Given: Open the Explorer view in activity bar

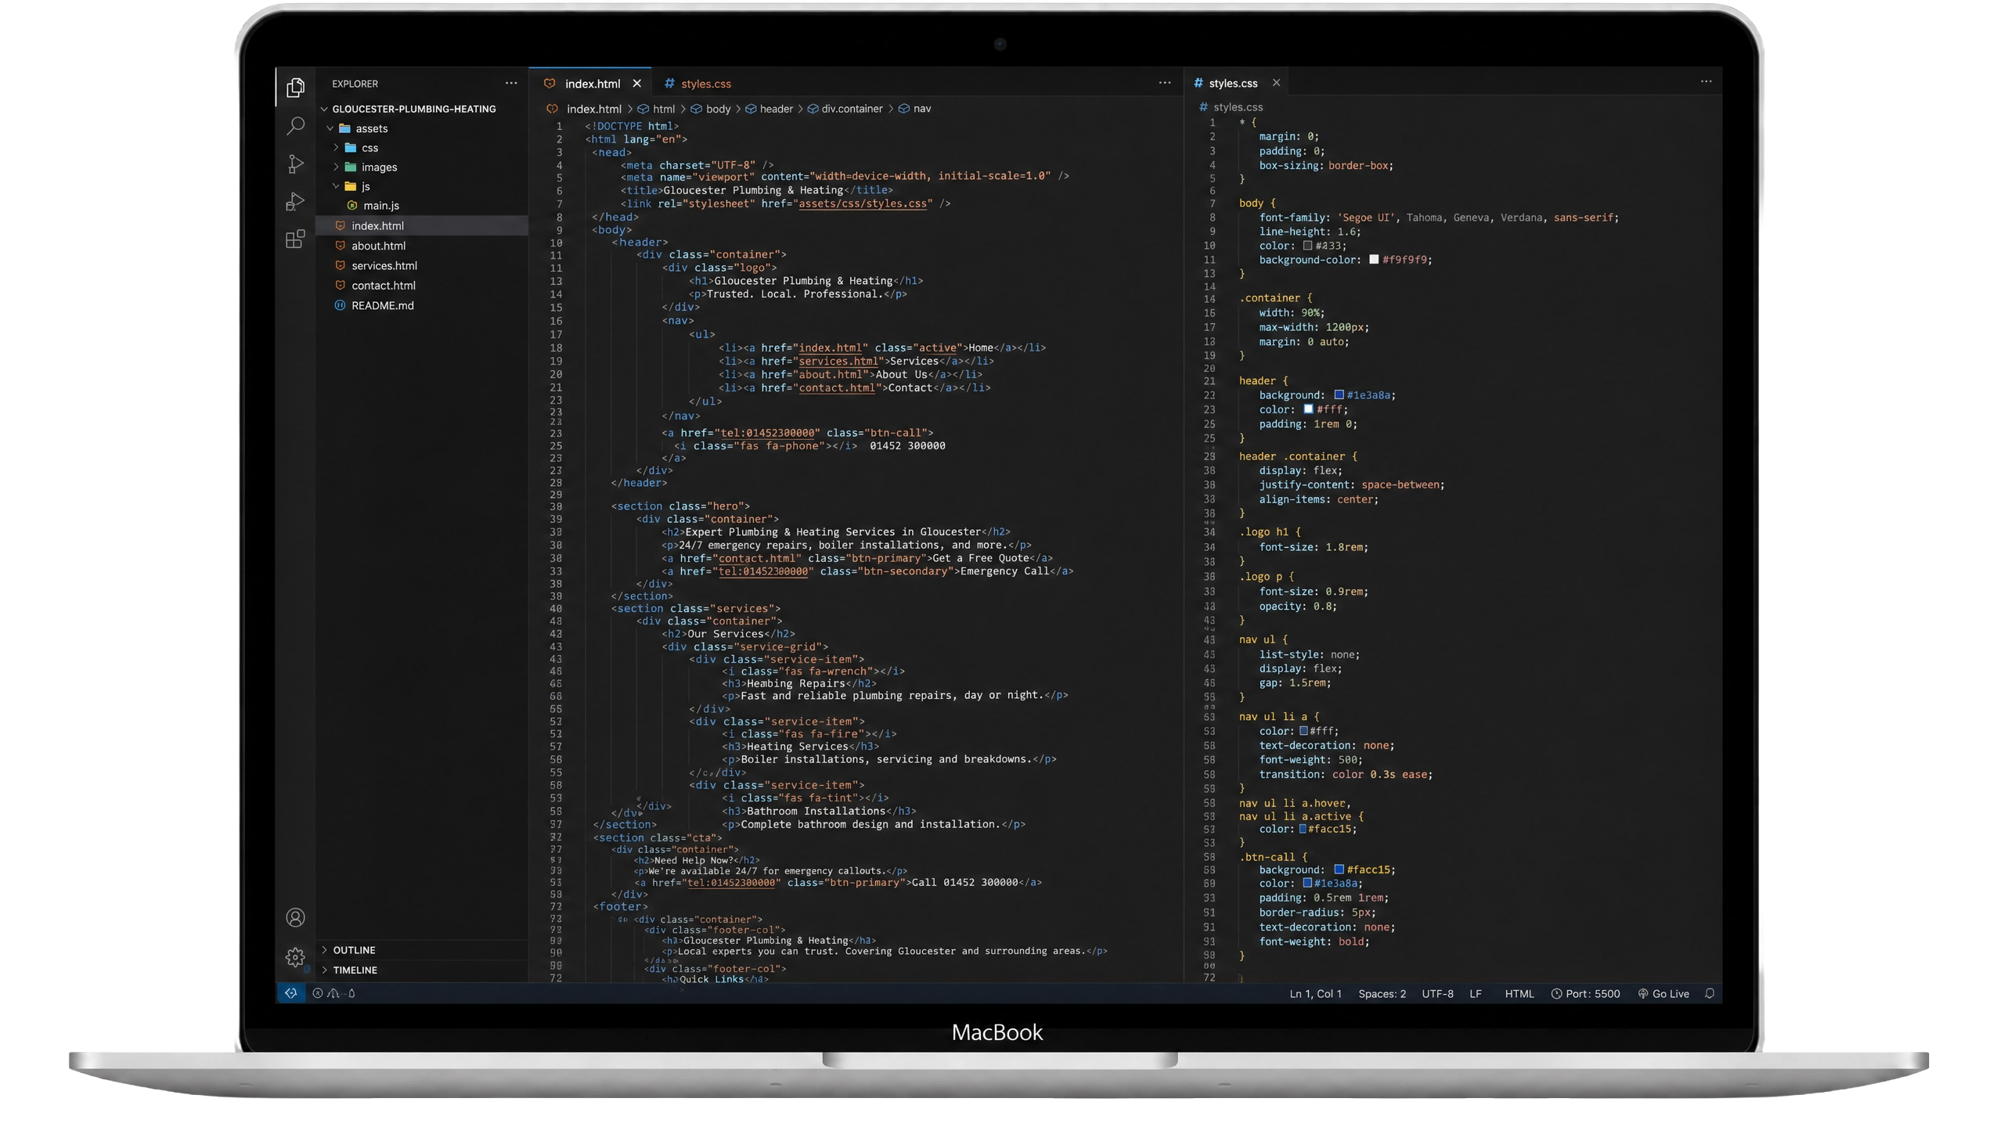Looking at the screenshot, I should 295,87.
